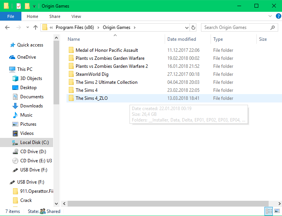Open OneDrive in navigation pane
Screen dimensions: 282x216
(x=26, y=57)
